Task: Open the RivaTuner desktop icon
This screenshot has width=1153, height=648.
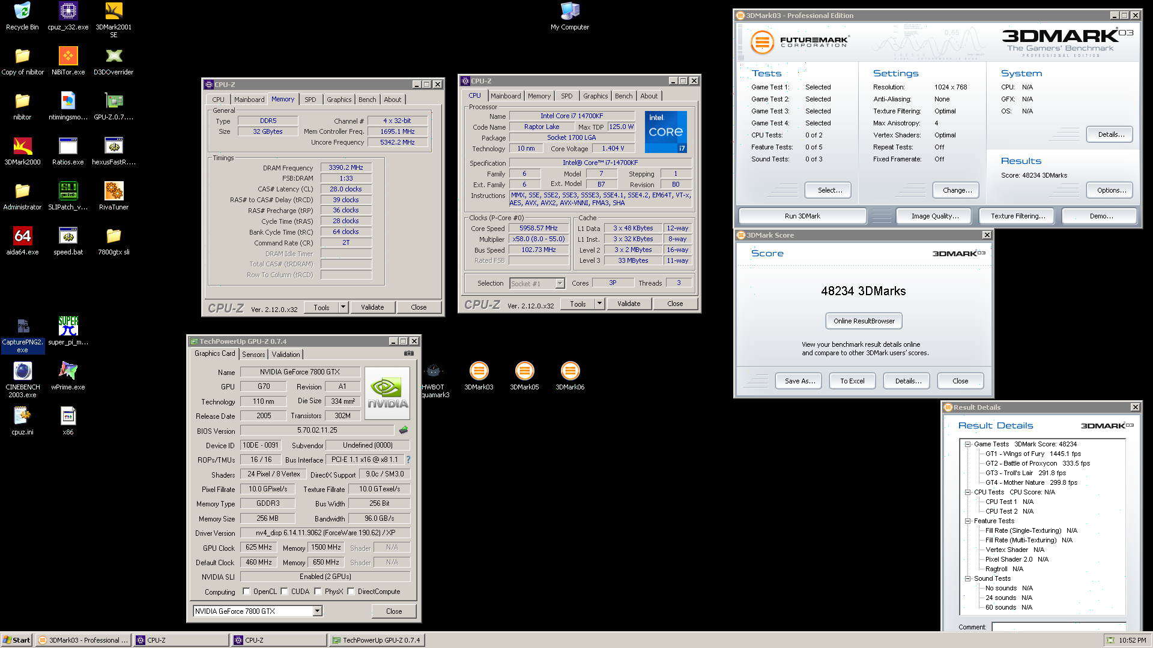Action: pos(113,196)
